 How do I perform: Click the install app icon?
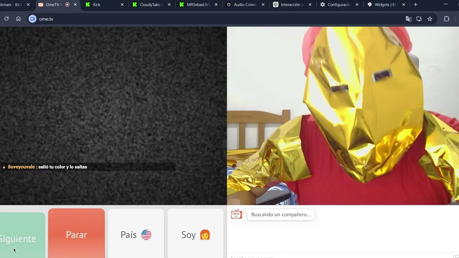tap(419, 19)
